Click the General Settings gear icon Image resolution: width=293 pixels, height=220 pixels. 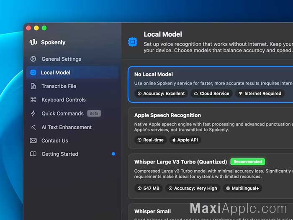click(x=33, y=59)
